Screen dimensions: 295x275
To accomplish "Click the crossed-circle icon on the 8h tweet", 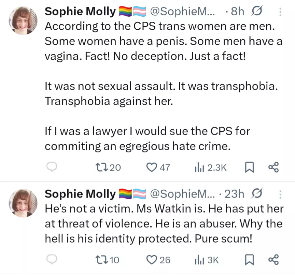I will [x=256, y=12].
